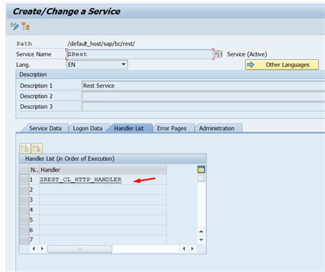Click the right-side horizontal scroll-left arrow

click(184, 249)
